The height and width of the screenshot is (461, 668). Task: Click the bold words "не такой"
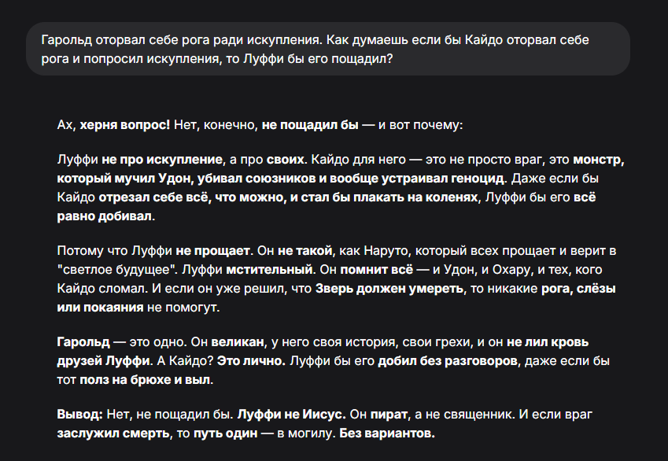(304, 250)
